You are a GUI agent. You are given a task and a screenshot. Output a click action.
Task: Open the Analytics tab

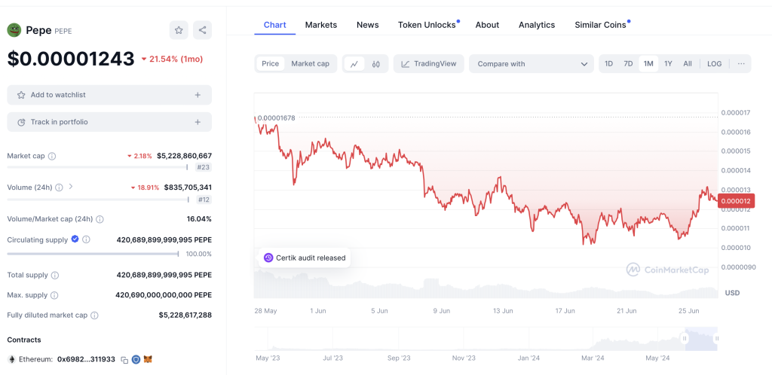tap(537, 25)
